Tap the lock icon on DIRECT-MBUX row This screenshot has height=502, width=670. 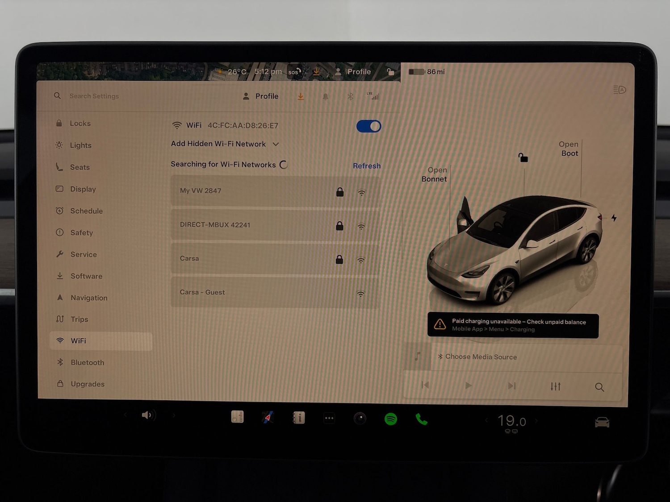tap(339, 226)
